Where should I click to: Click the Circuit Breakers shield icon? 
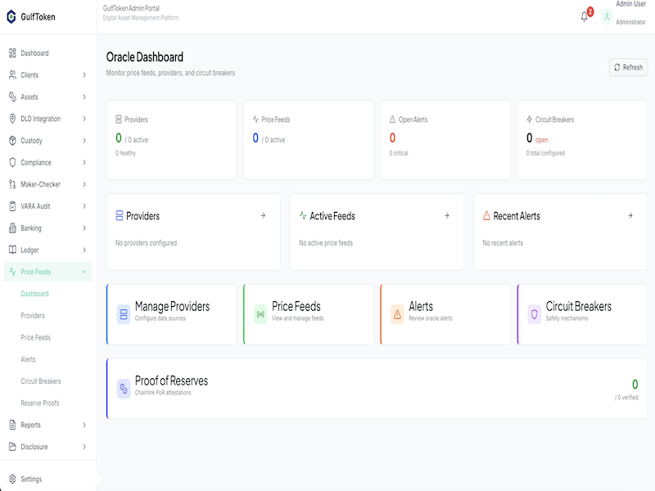coord(534,314)
